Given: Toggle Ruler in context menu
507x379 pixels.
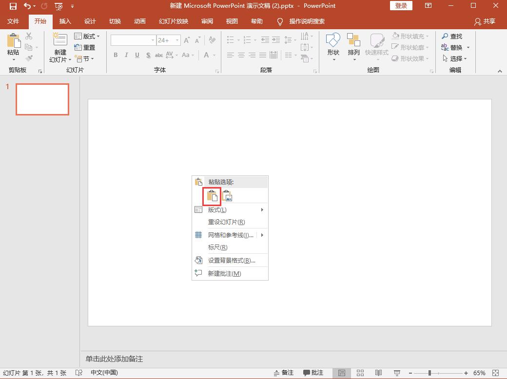Looking at the screenshot, I should pyautogui.click(x=217, y=247).
